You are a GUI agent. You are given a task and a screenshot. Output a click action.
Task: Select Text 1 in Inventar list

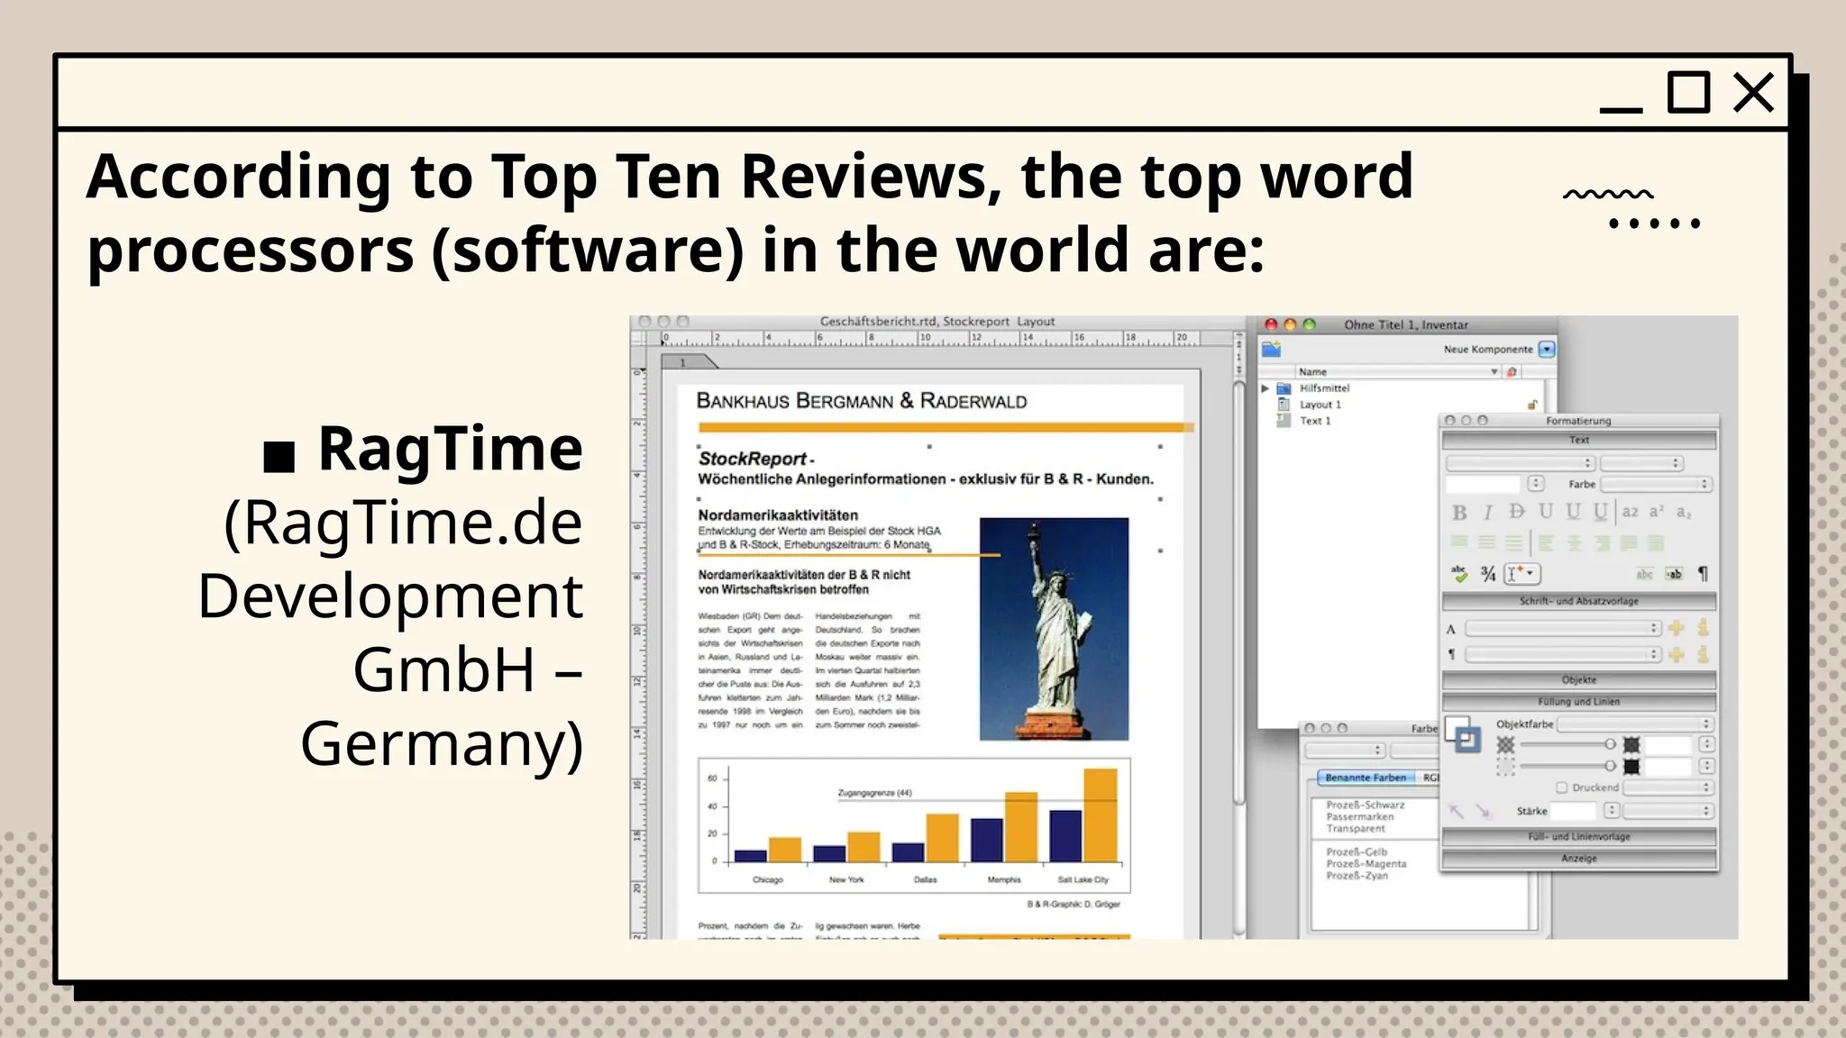pos(1315,421)
